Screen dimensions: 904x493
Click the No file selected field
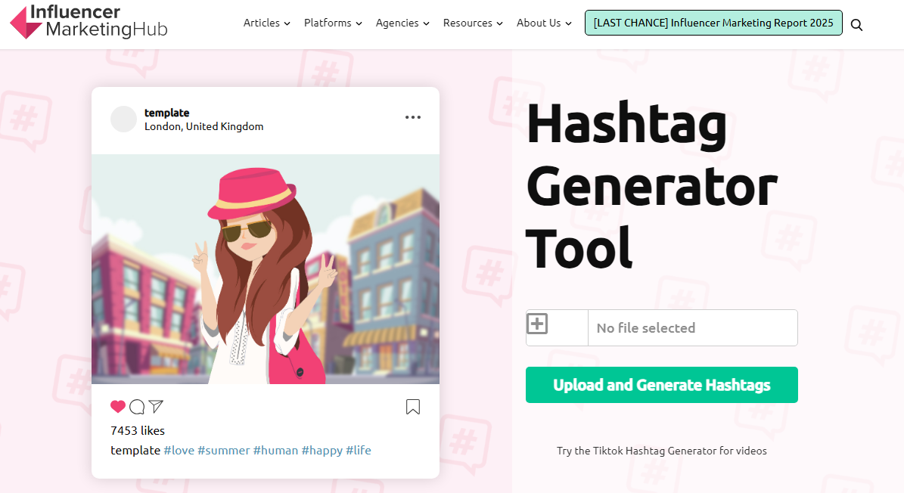tap(692, 327)
